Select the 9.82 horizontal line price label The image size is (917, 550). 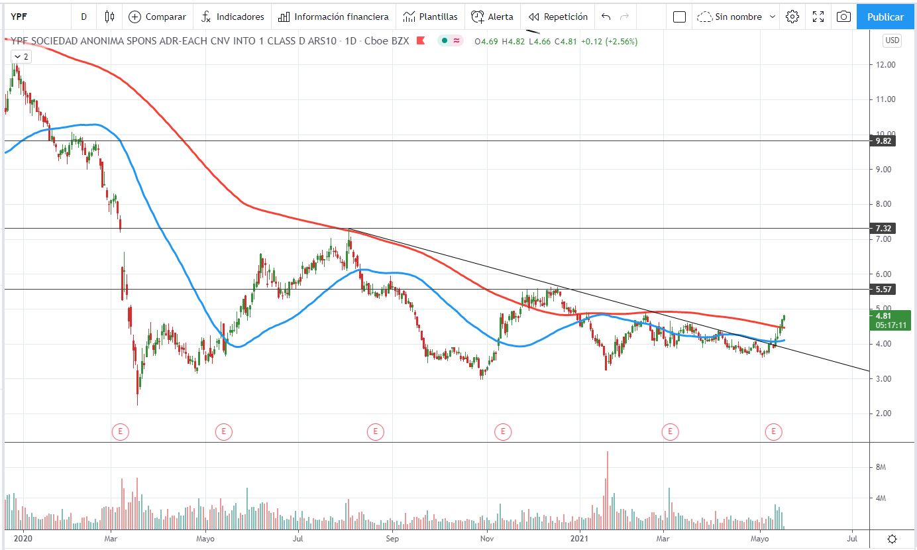(x=883, y=141)
